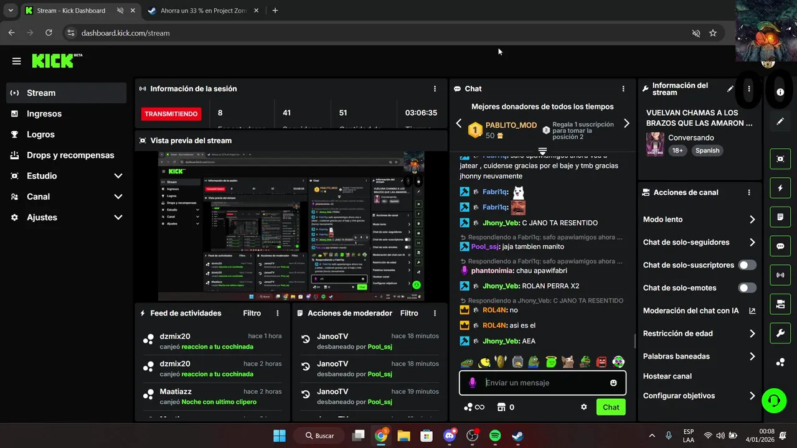Click the Vista previa del stream thumbnail
The image size is (797, 448).
tap(291, 226)
